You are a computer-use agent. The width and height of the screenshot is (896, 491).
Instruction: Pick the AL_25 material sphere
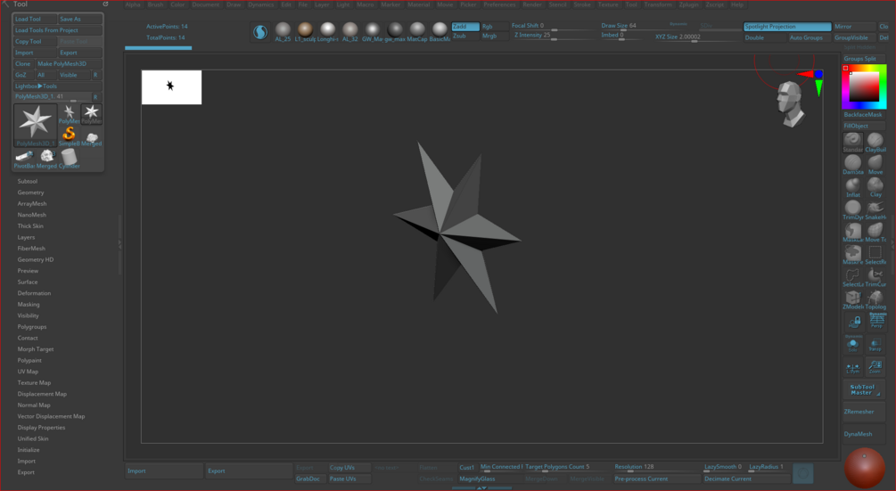283,31
